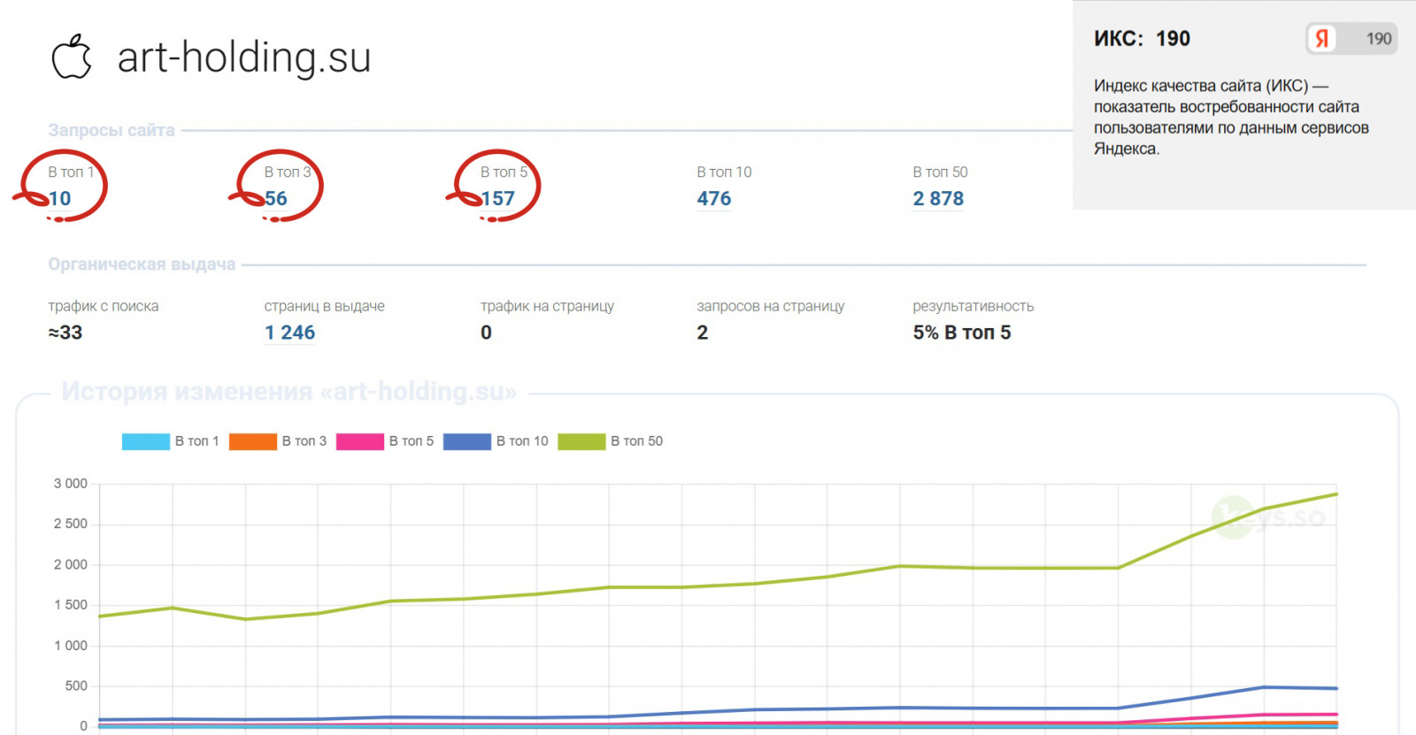1416x735 pixels.
Task: Click the 2 000 y-axis label
Action: pos(71,565)
